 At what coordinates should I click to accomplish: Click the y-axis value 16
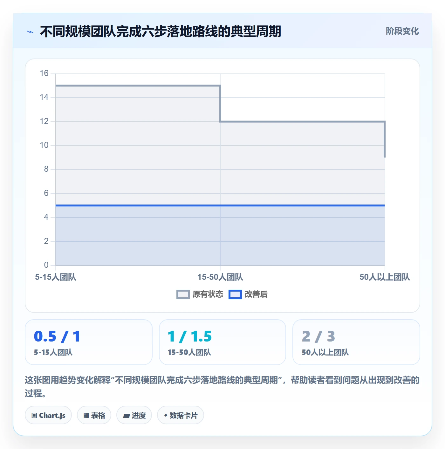pos(44,73)
